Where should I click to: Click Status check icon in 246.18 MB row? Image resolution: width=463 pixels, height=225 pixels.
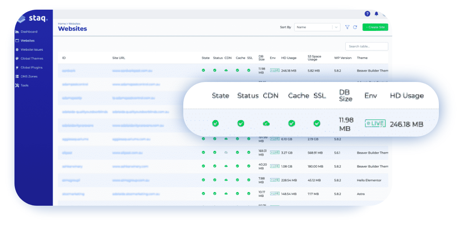pos(215,70)
